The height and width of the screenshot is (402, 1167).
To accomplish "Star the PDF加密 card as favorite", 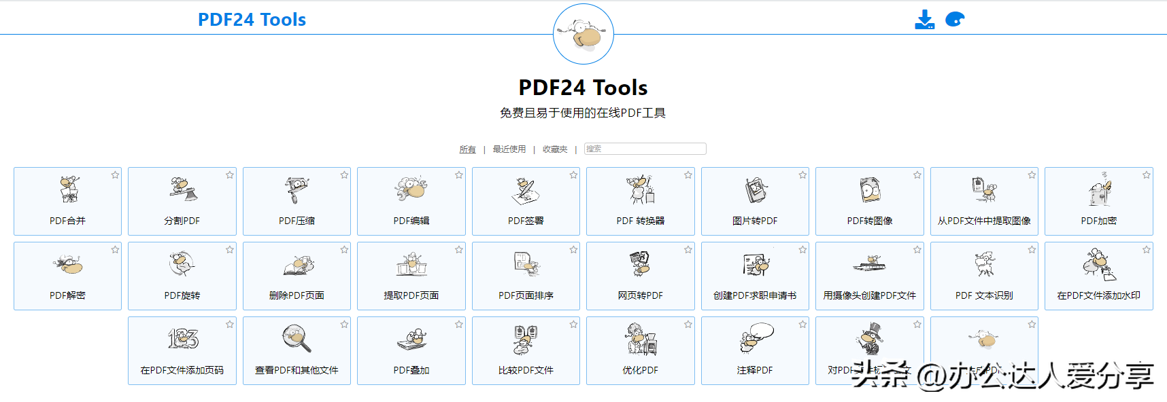I will [x=1147, y=175].
